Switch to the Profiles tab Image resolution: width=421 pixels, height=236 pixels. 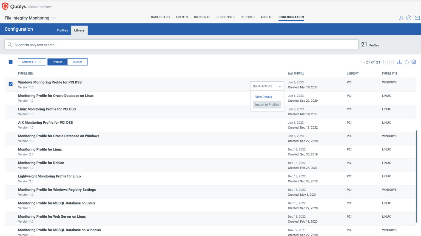[x=62, y=30]
